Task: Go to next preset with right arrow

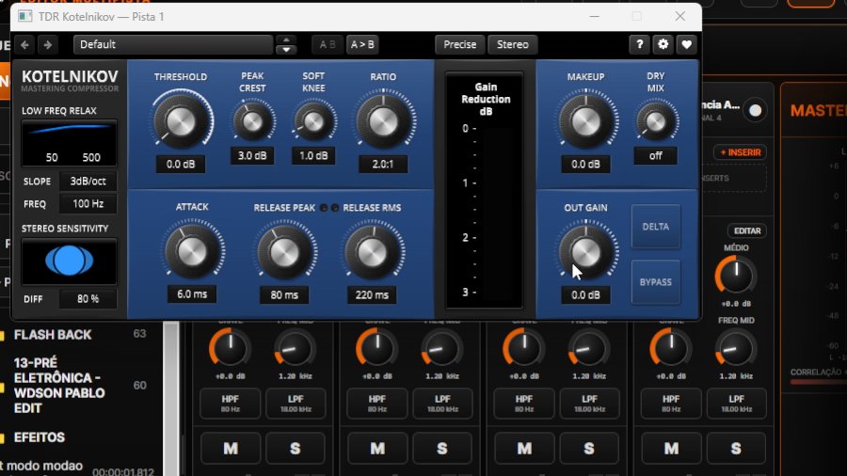Action: click(x=48, y=45)
